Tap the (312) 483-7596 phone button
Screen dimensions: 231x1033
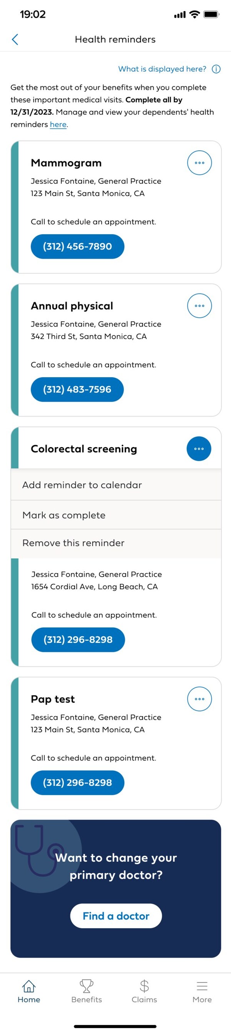(77, 389)
